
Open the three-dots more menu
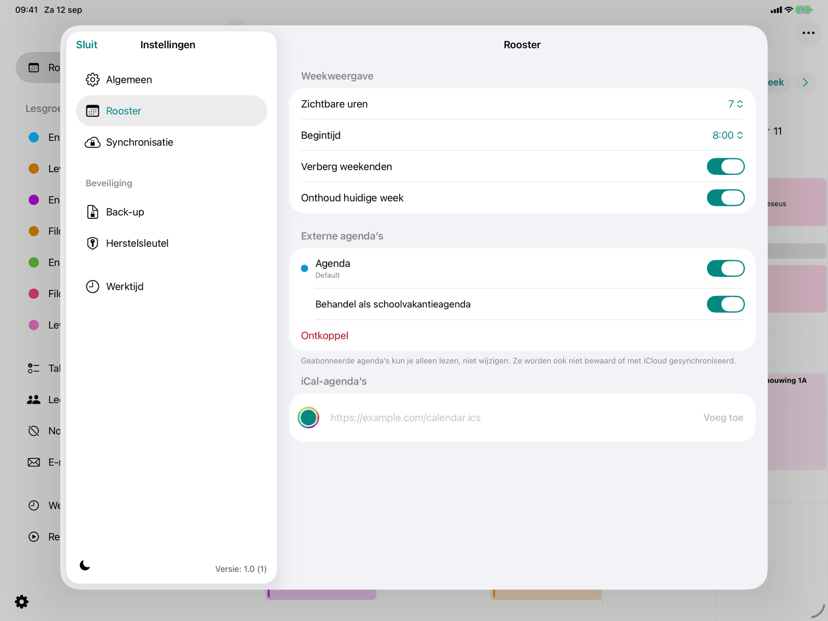point(808,33)
